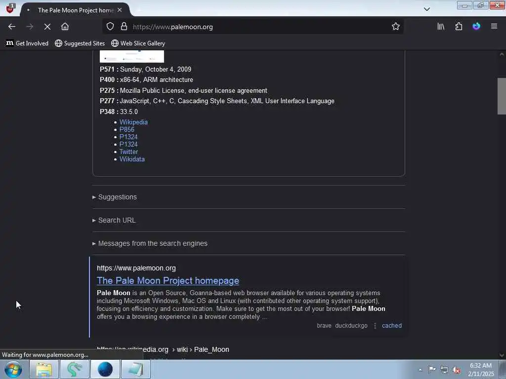The image size is (506, 379).
Task: Open the Wikidata link
Action: [132, 159]
